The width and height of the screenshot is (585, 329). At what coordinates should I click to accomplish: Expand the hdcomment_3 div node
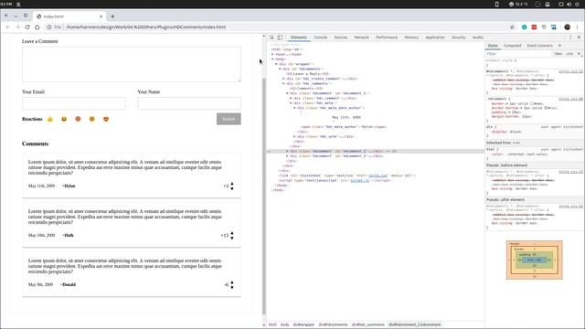[287, 156]
